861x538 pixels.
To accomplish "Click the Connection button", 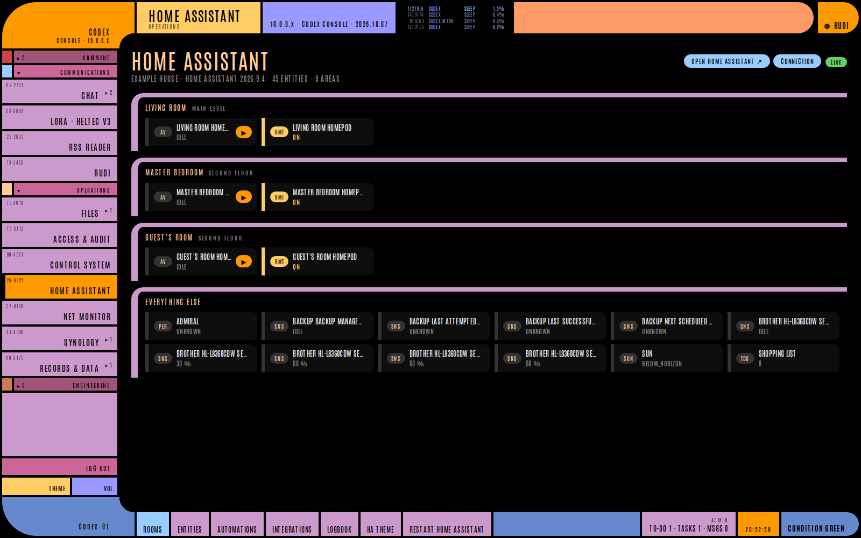I will [x=797, y=61].
